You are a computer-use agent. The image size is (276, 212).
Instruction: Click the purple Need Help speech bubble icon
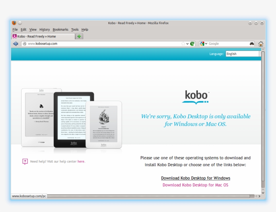pos(25,161)
